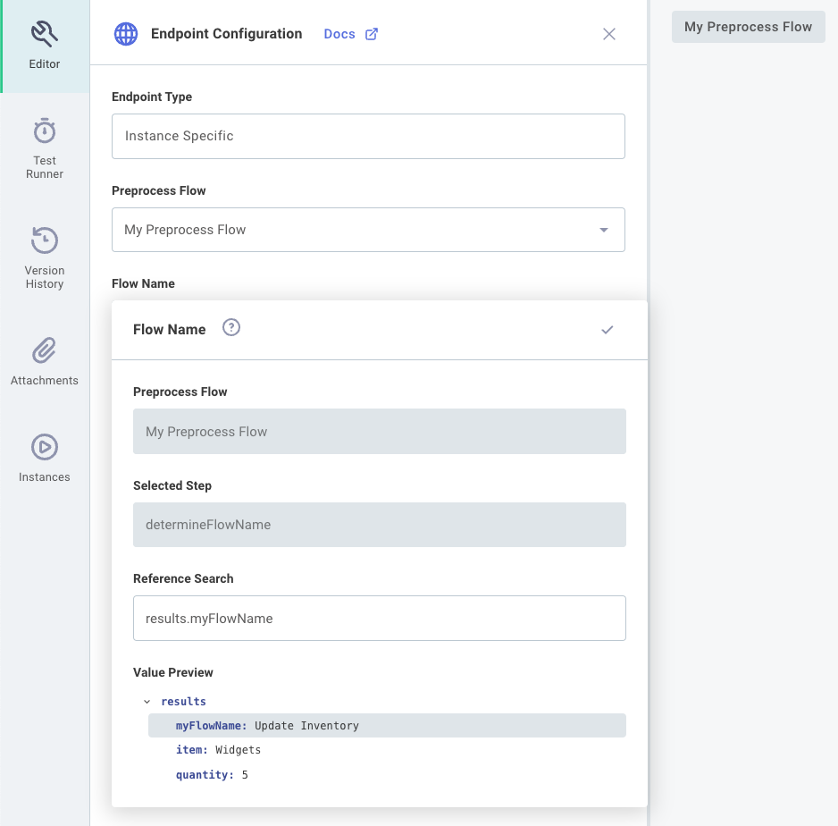The width and height of the screenshot is (838, 826).
Task: Click inside the Reference Search field
Action: [380, 618]
